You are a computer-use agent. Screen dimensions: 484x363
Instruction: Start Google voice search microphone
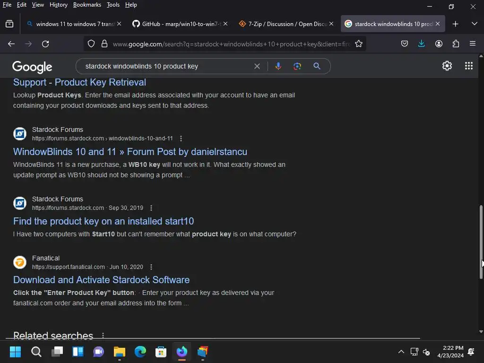coord(278,66)
